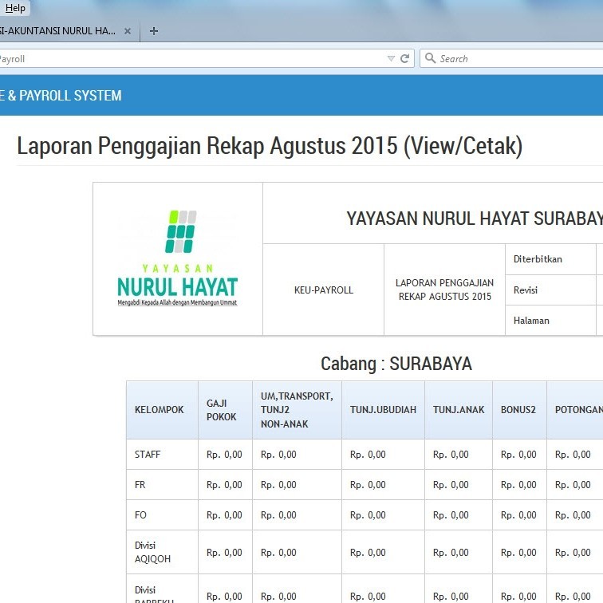Click STAFF row Potongan value
The width and height of the screenshot is (603, 603).
pos(573,455)
